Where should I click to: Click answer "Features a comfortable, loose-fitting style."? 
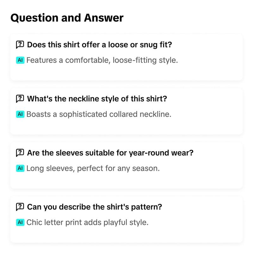(x=102, y=60)
